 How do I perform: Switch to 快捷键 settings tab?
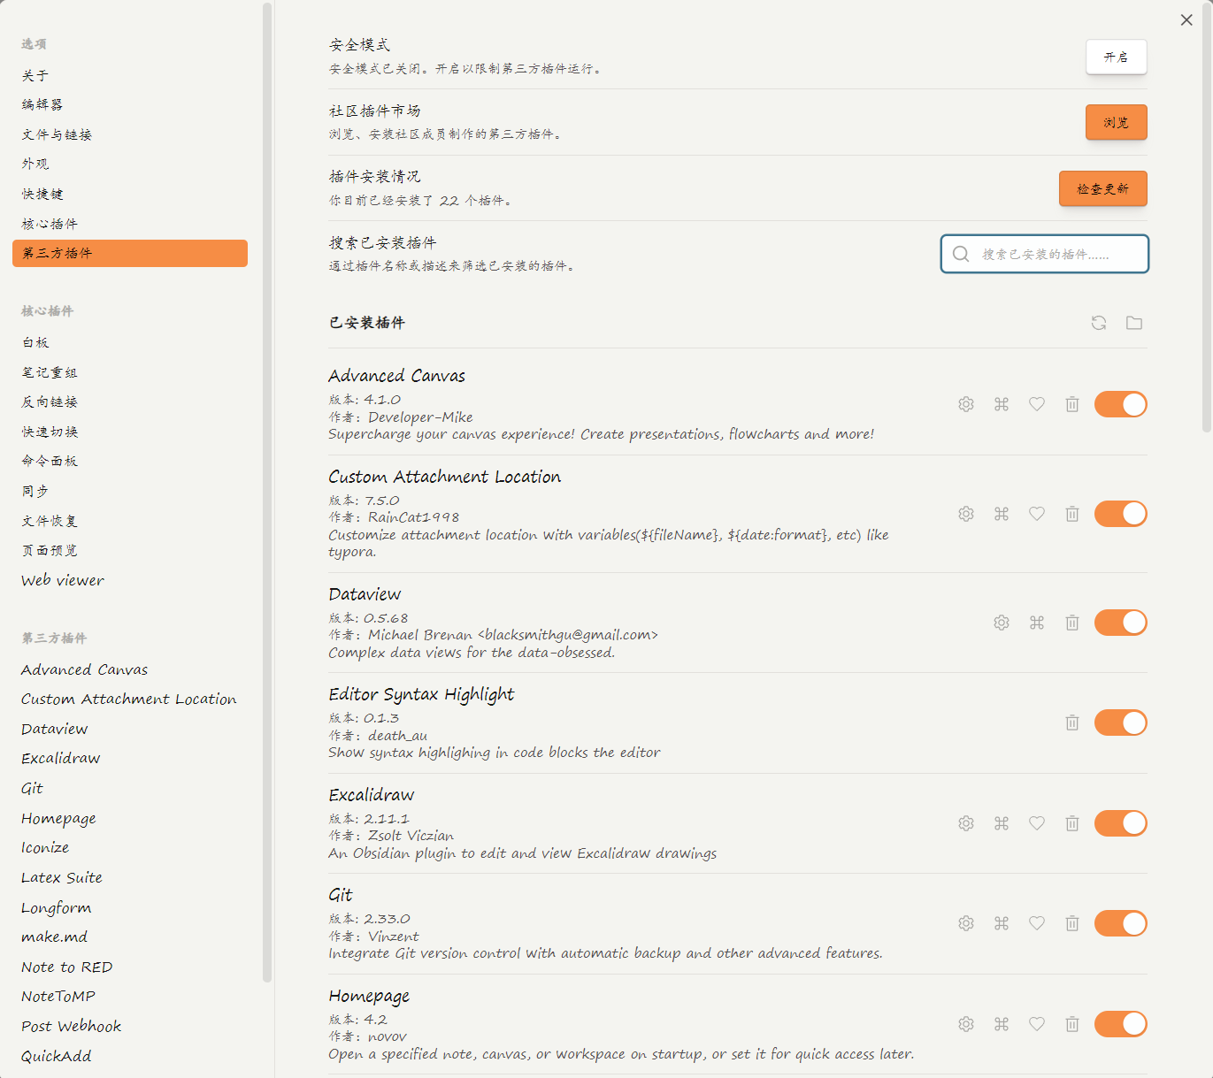pyautogui.click(x=130, y=195)
